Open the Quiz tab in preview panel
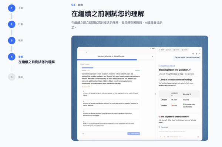Viewport: 222px width, 147px height. 169,50
